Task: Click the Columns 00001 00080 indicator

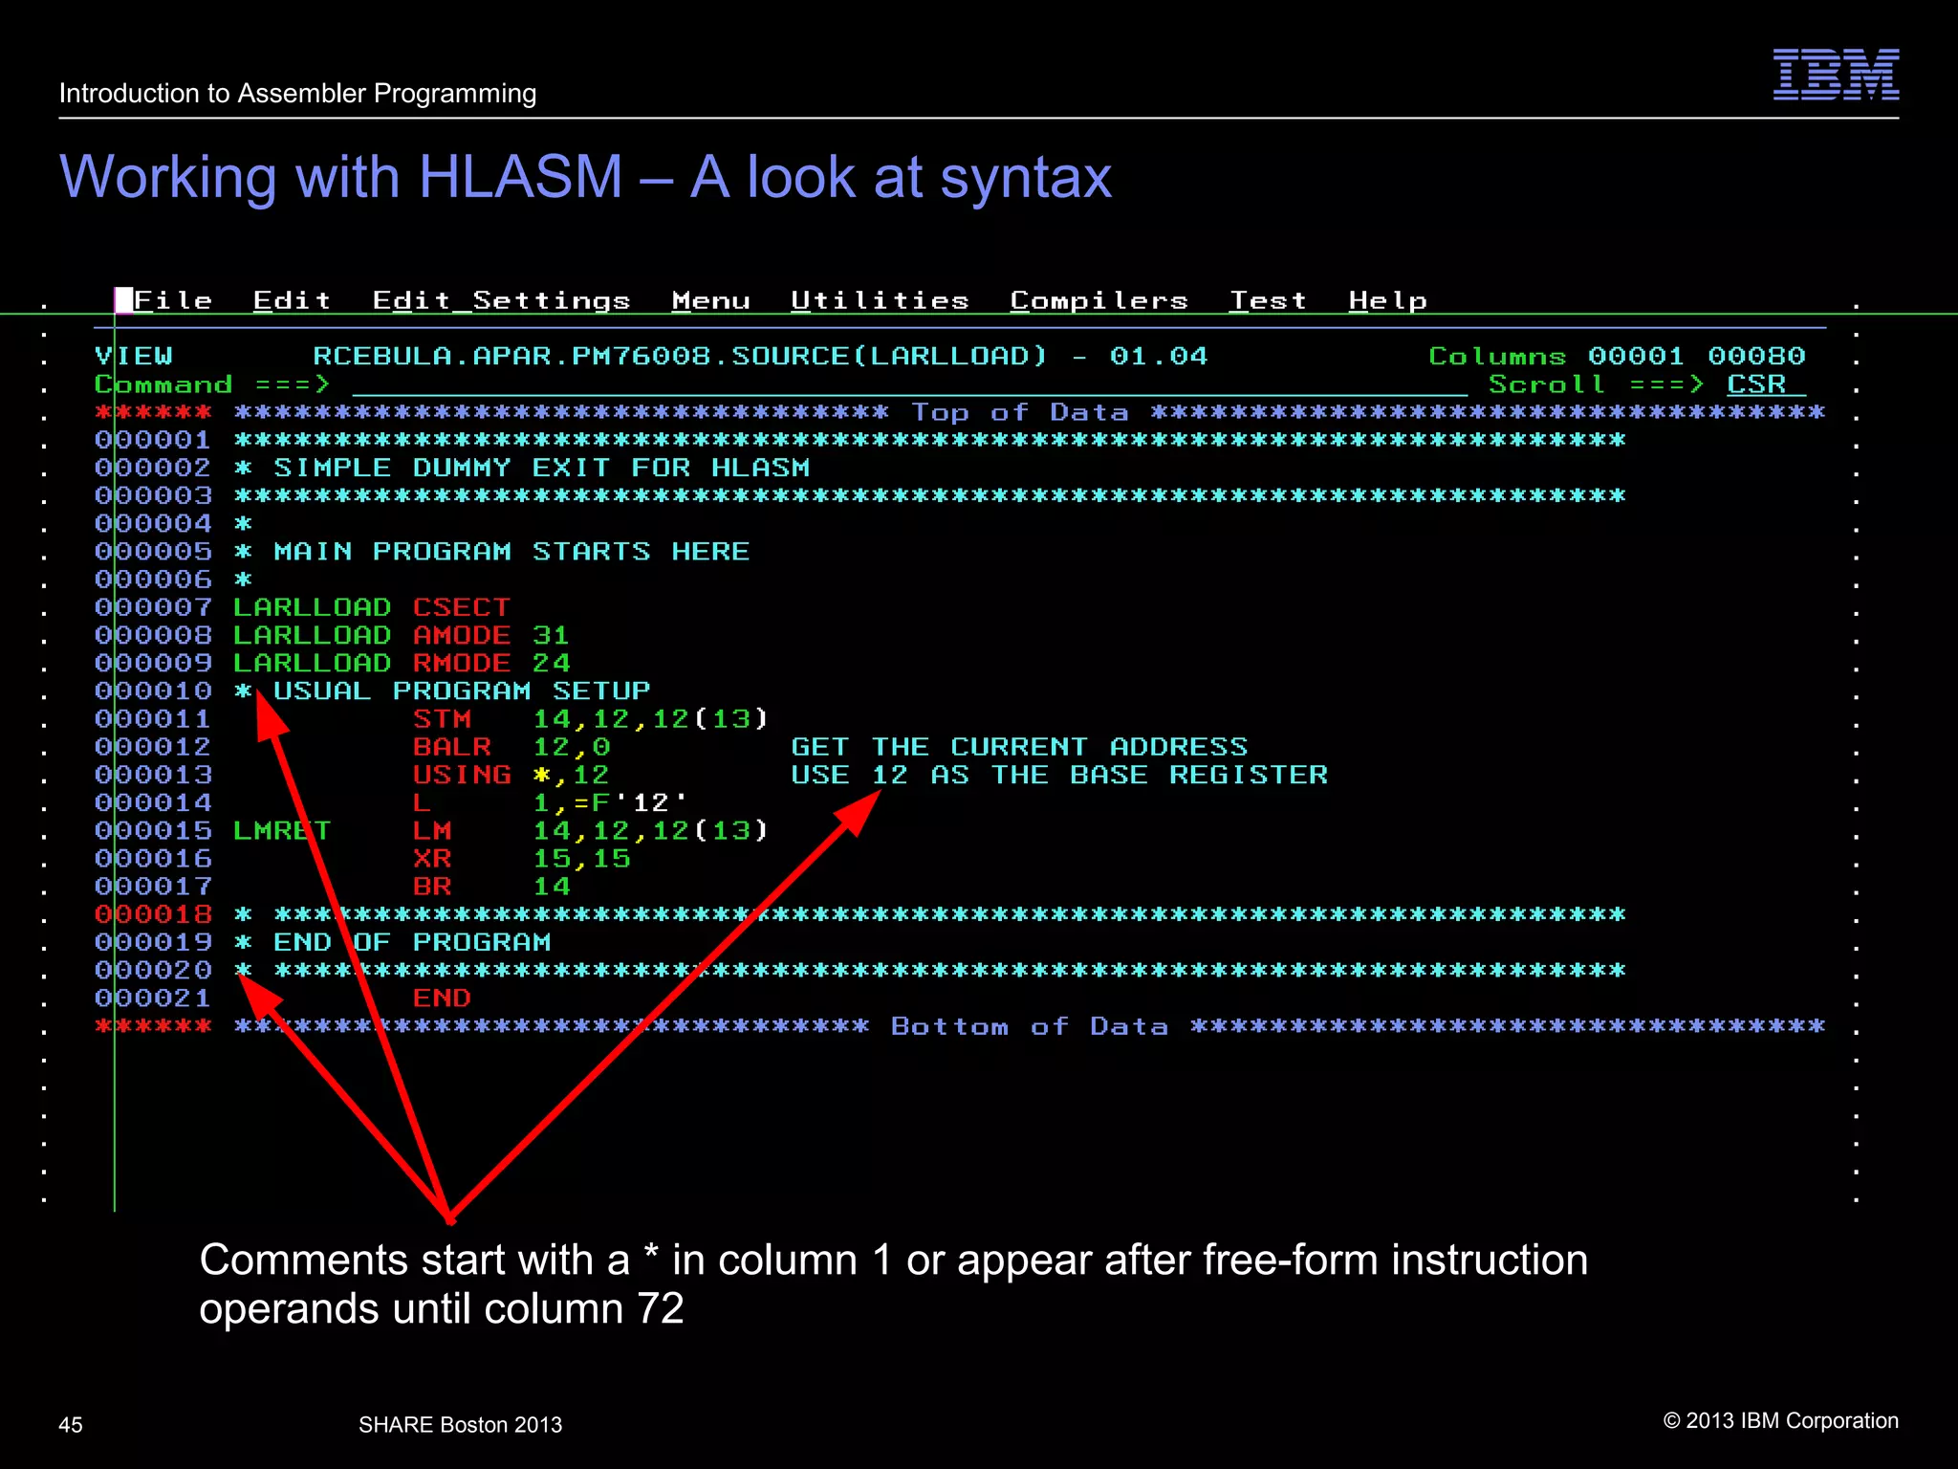Action: (1617, 357)
